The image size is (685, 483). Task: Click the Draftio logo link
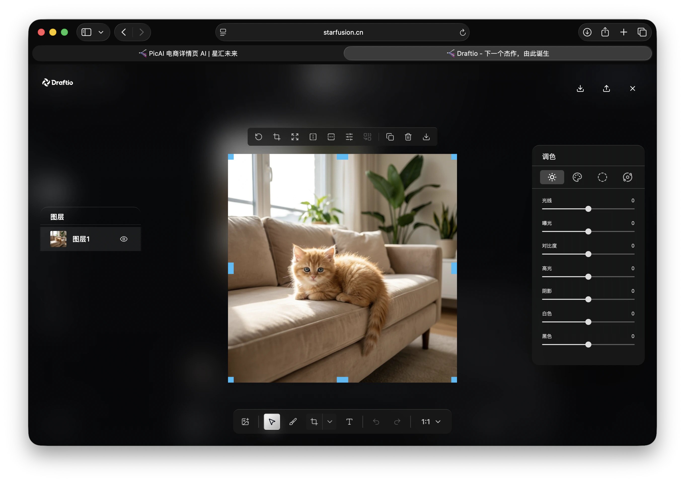coord(58,82)
